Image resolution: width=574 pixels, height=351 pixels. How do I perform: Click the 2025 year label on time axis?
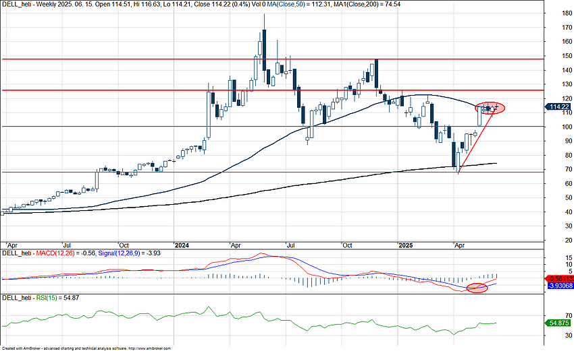[x=406, y=245]
